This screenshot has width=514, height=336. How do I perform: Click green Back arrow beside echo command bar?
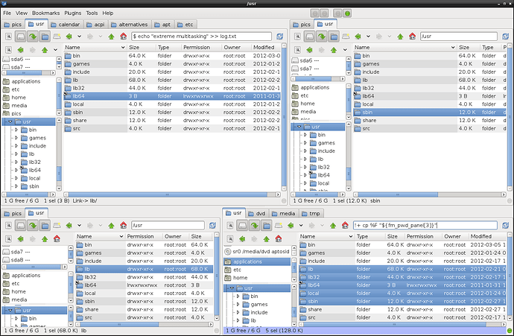point(69,37)
